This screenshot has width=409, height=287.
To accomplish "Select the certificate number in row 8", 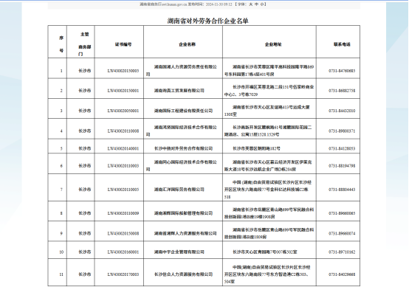I will pos(123,213).
